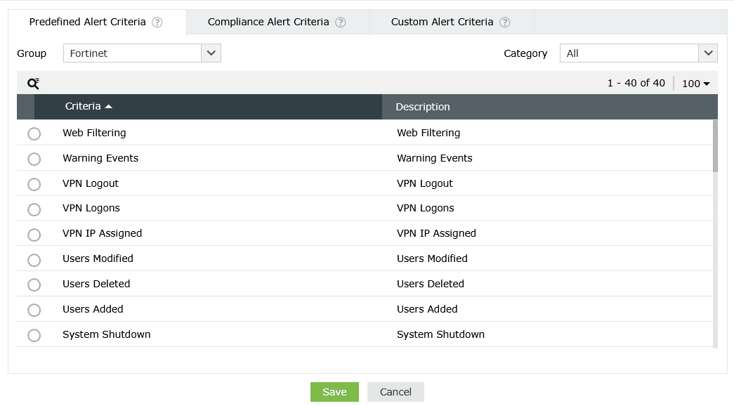Select the Warning Events radio button
The image size is (734, 406).
[x=34, y=159]
